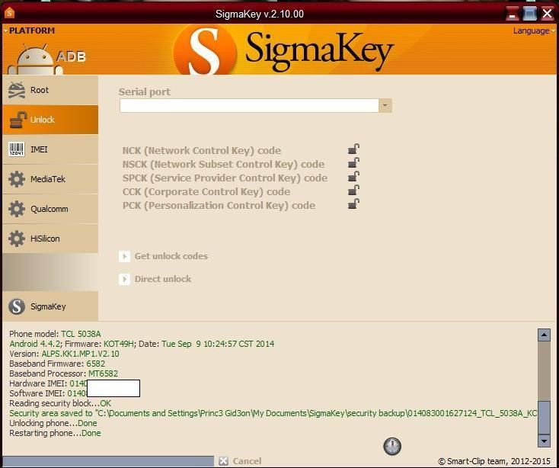Click the IMEI barcode icon
The width and height of the screenshot is (559, 468).
17,149
